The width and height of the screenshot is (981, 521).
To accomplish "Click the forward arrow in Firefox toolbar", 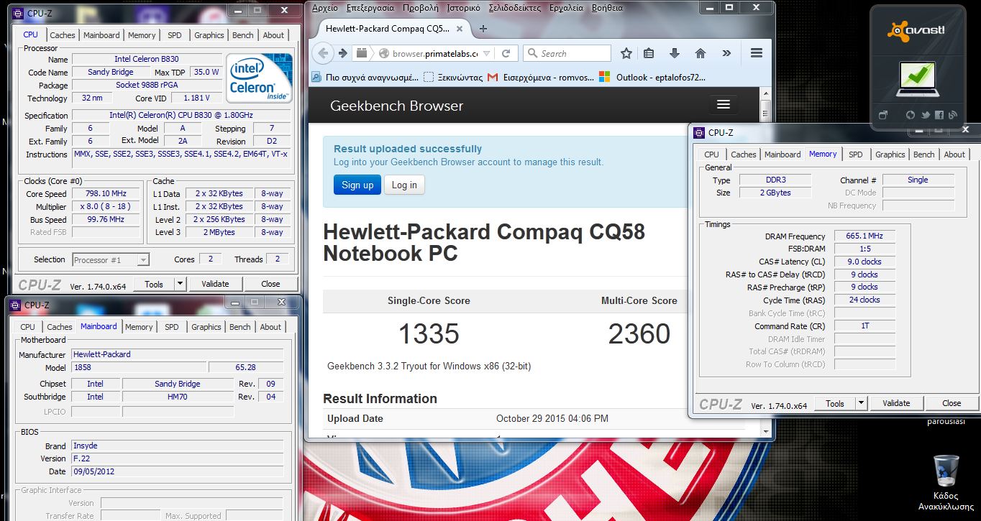I will click(x=343, y=53).
